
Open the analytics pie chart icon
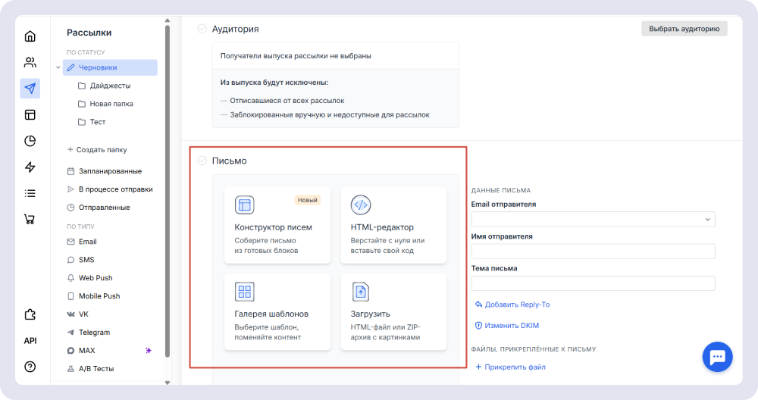point(30,141)
